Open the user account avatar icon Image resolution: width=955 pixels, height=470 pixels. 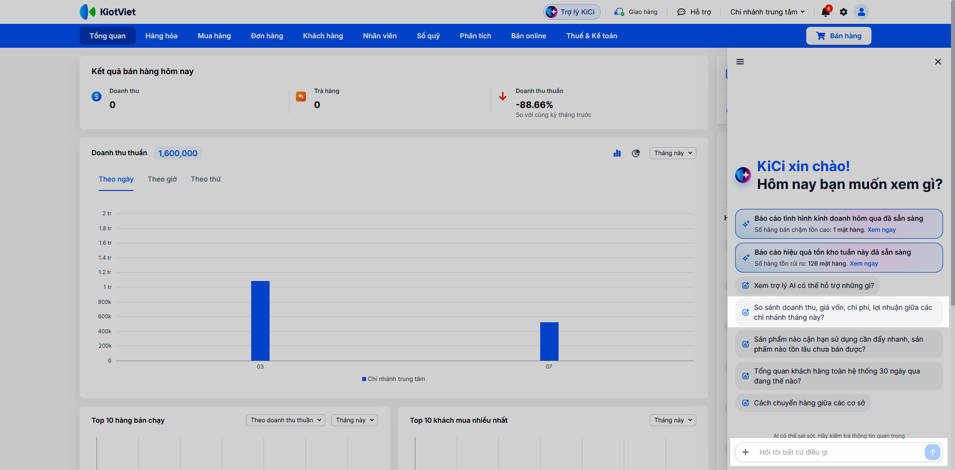[861, 12]
